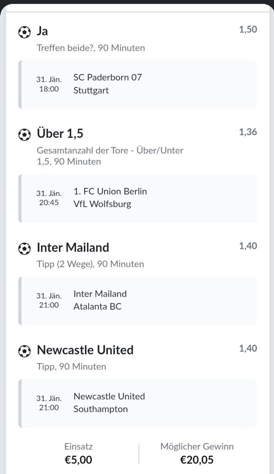Click the 1,40 odds for the Inter Mailand tip

pos(248,246)
